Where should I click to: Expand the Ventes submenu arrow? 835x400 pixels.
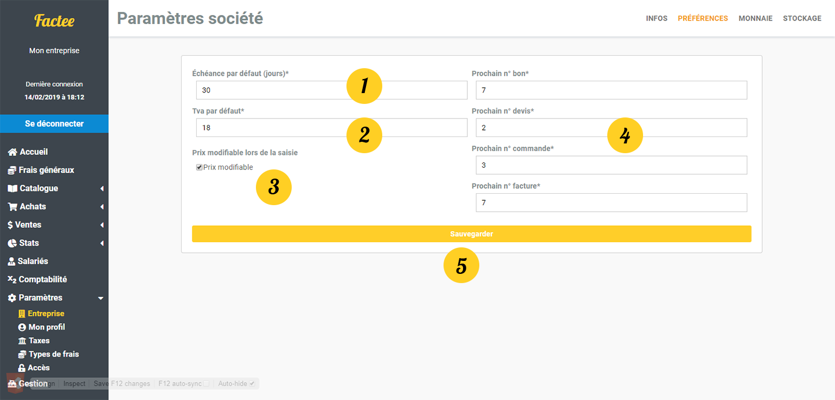point(100,225)
